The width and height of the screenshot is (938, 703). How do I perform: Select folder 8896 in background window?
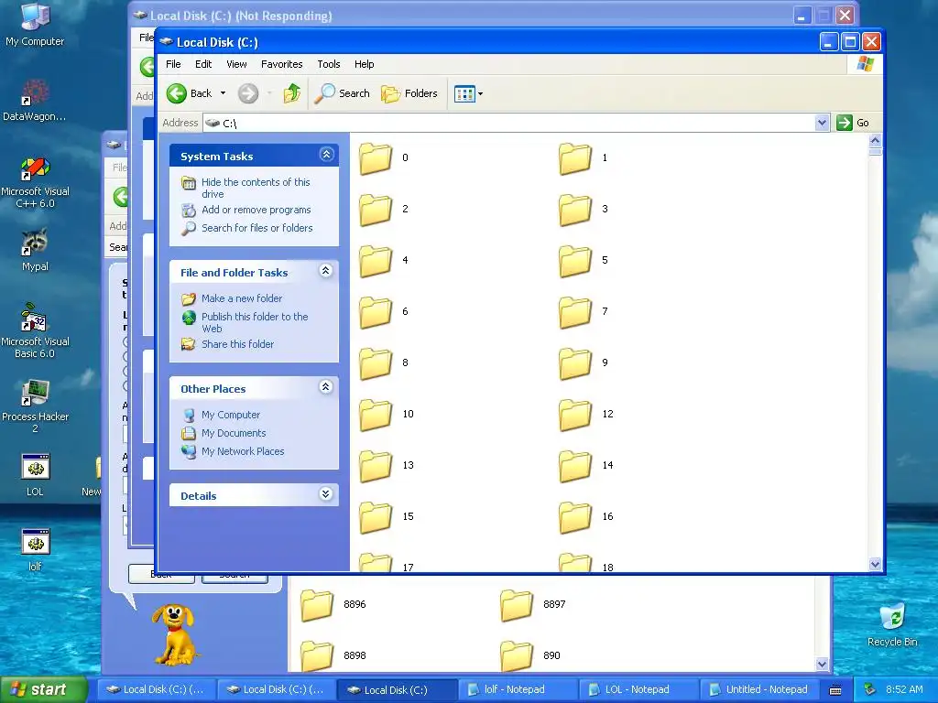tap(316, 605)
